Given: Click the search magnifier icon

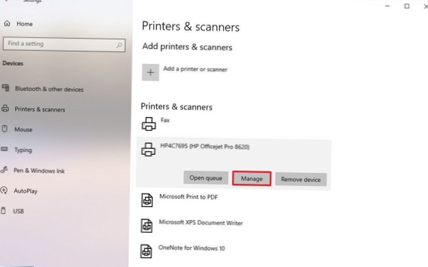Looking at the screenshot, I should 119,45.
